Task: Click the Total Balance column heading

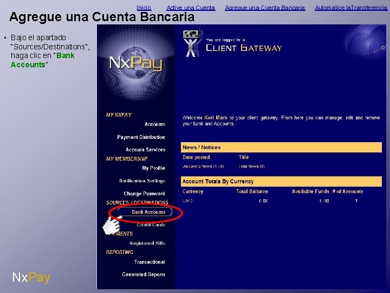Action: (x=252, y=192)
